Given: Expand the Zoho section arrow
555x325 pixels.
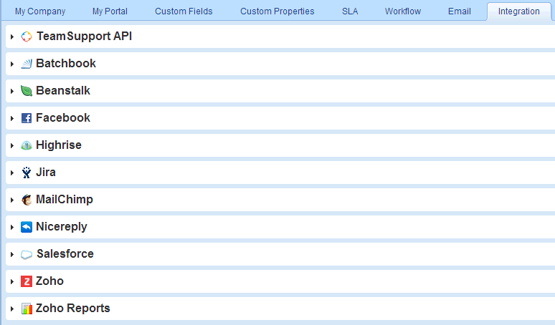Looking at the screenshot, I should (12, 281).
